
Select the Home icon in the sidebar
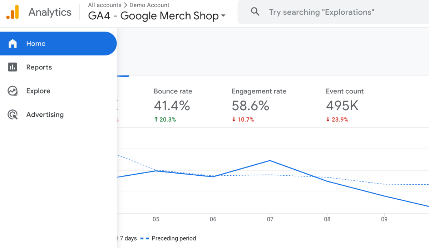[12, 43]
